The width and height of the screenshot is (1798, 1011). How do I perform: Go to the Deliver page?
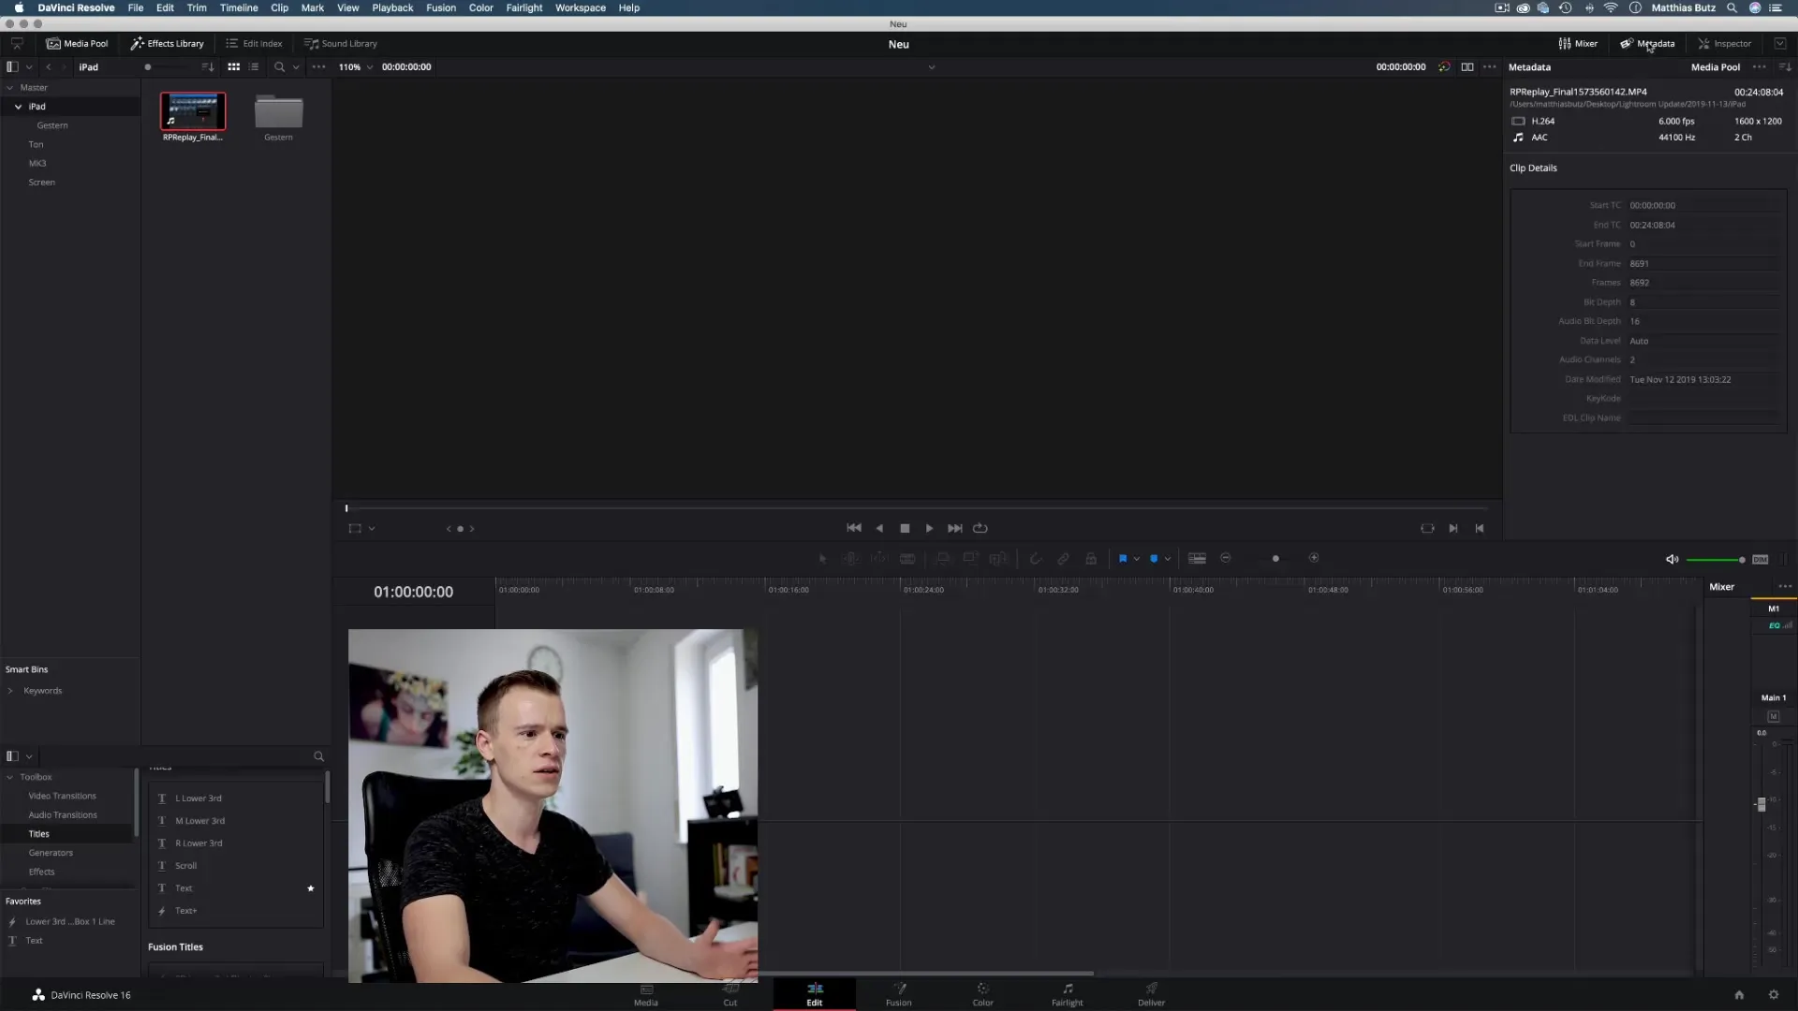pos(1151,994)
